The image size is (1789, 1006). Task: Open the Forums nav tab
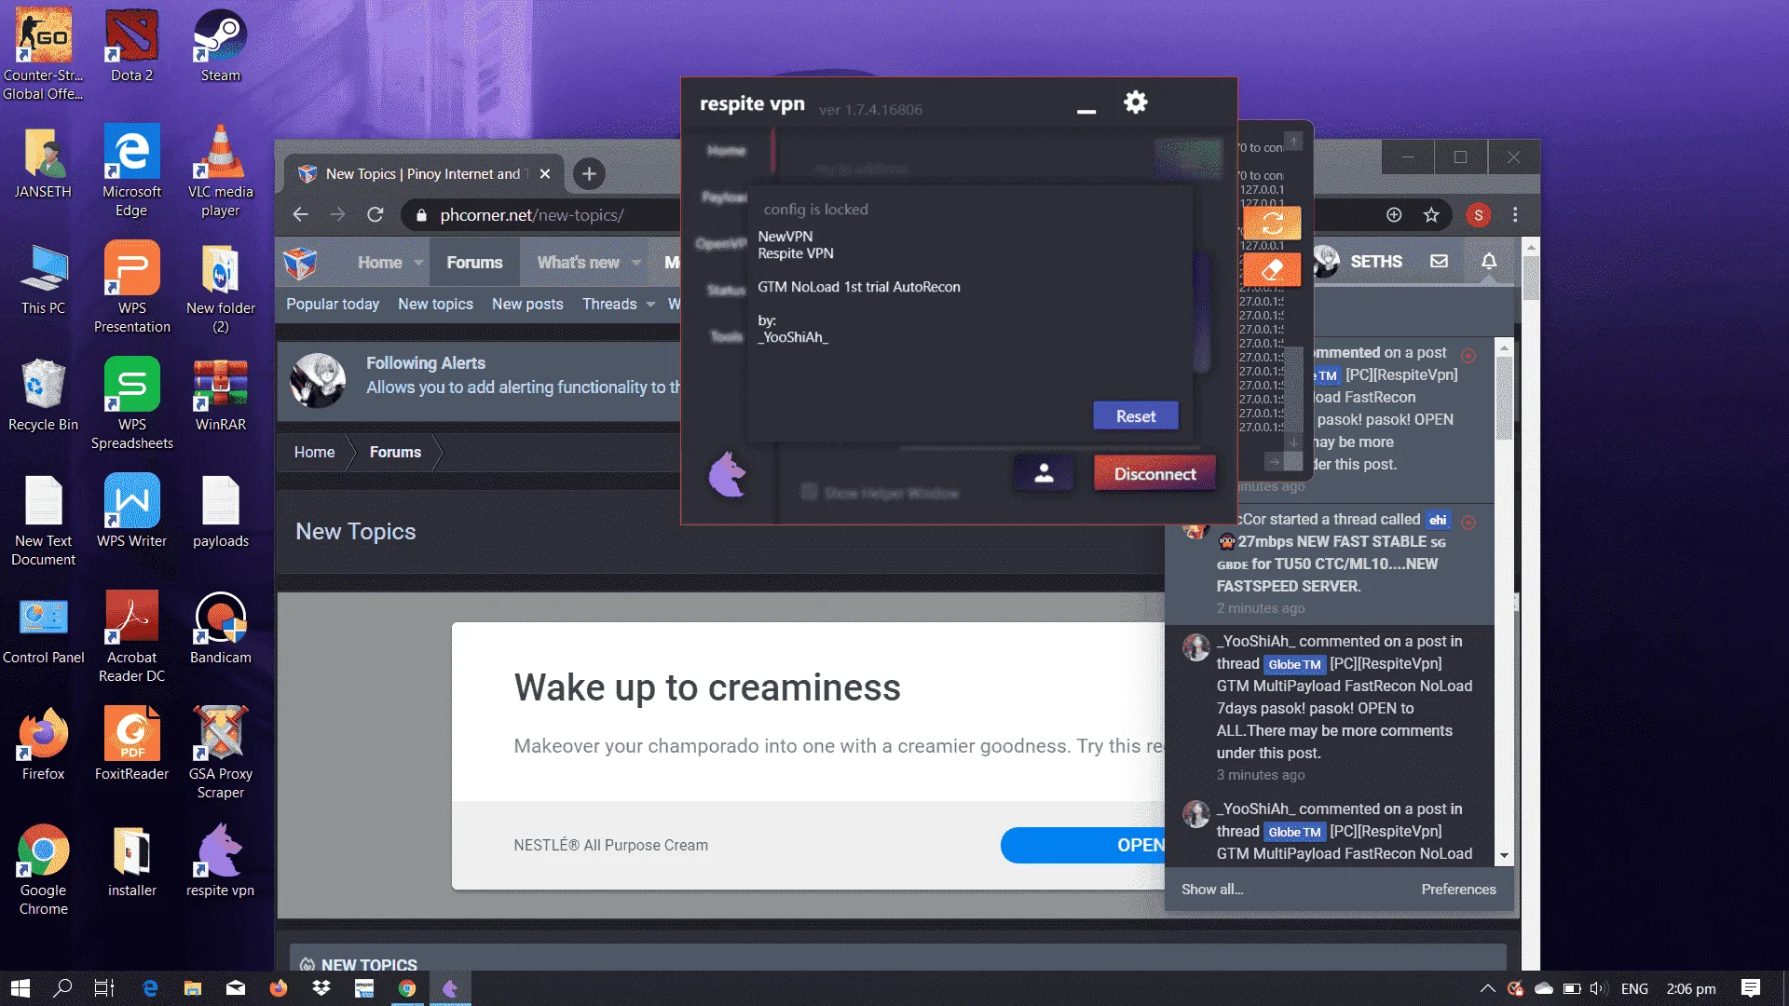pos(474,263)
